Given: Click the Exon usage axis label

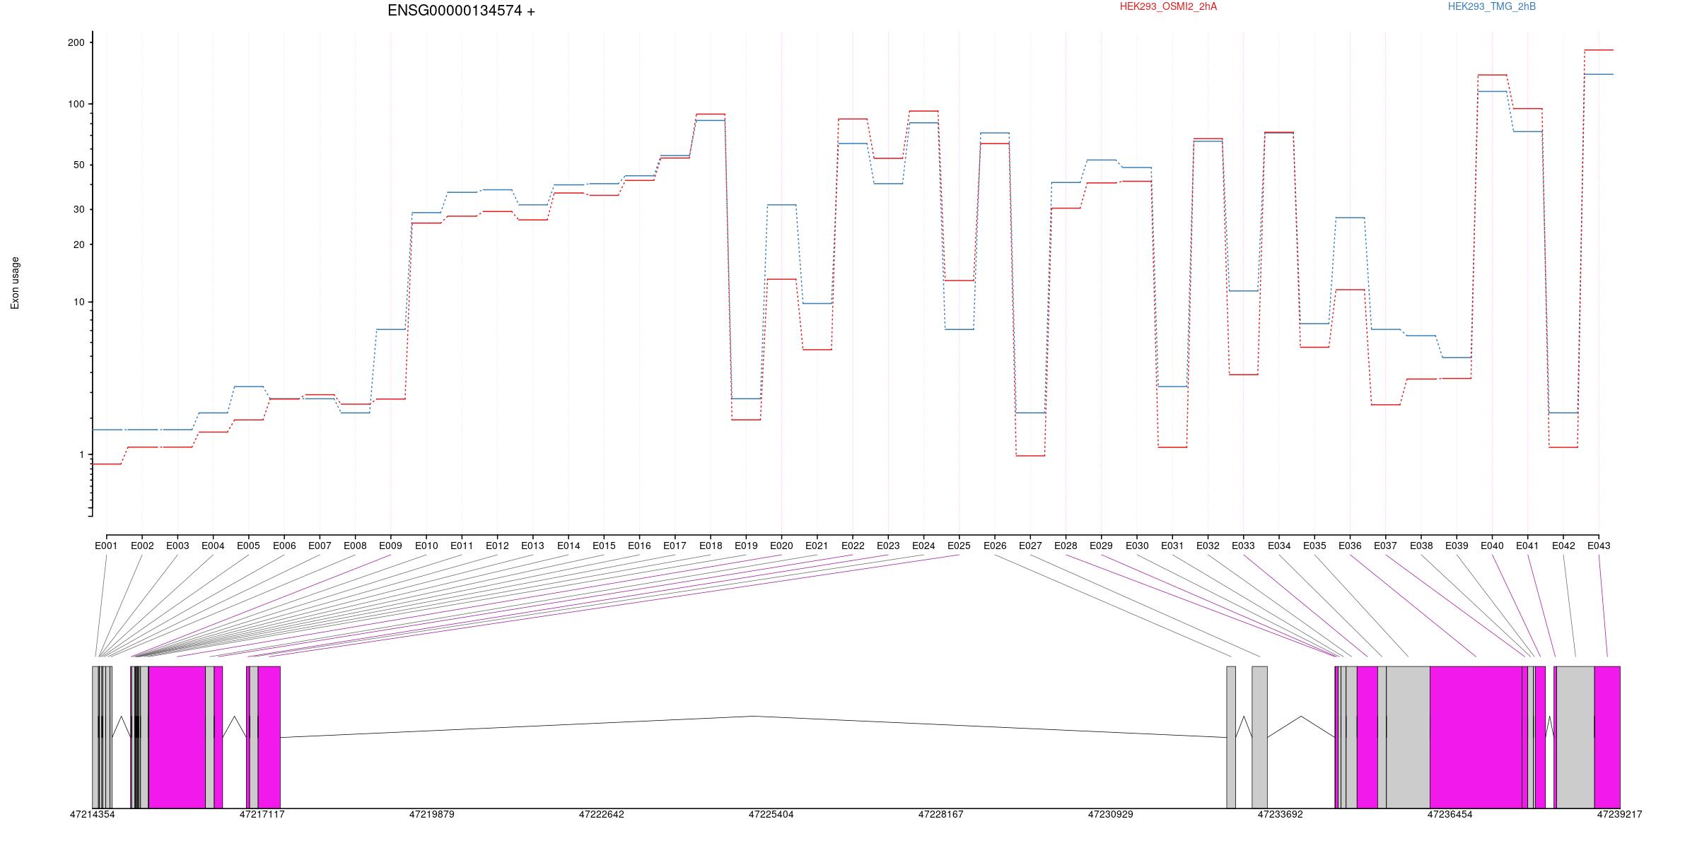Looking at the screenshot, I should [15, 283].
